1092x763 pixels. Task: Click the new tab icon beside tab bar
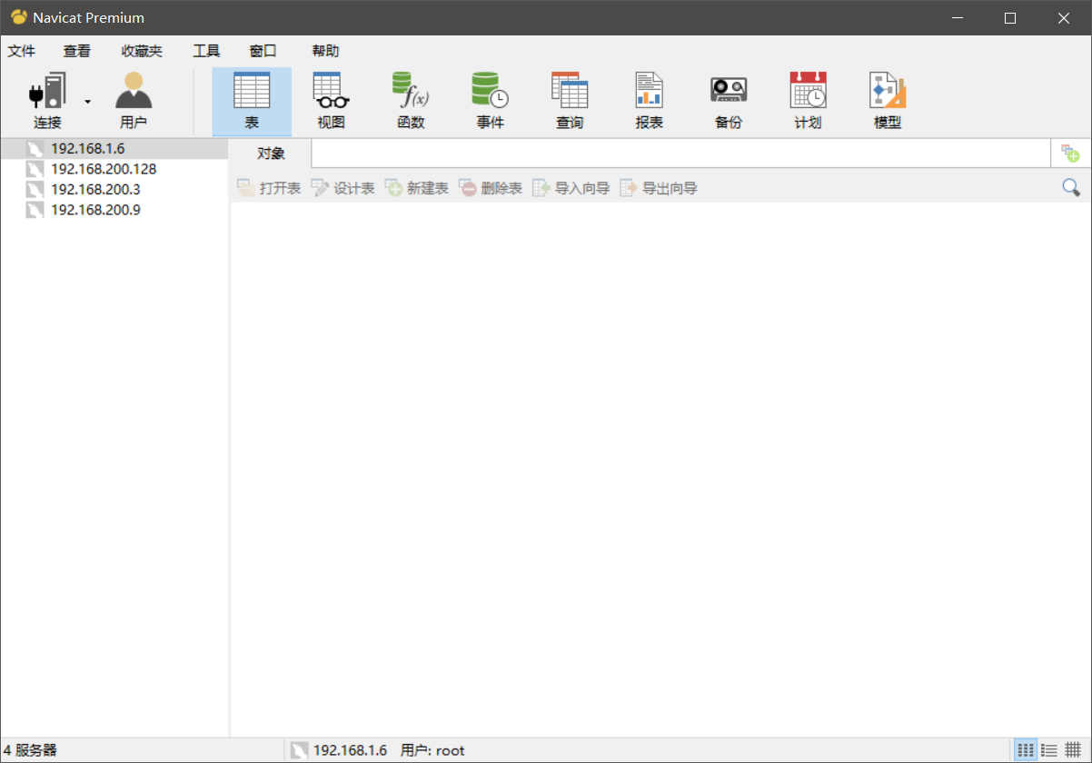point(1070,154)
